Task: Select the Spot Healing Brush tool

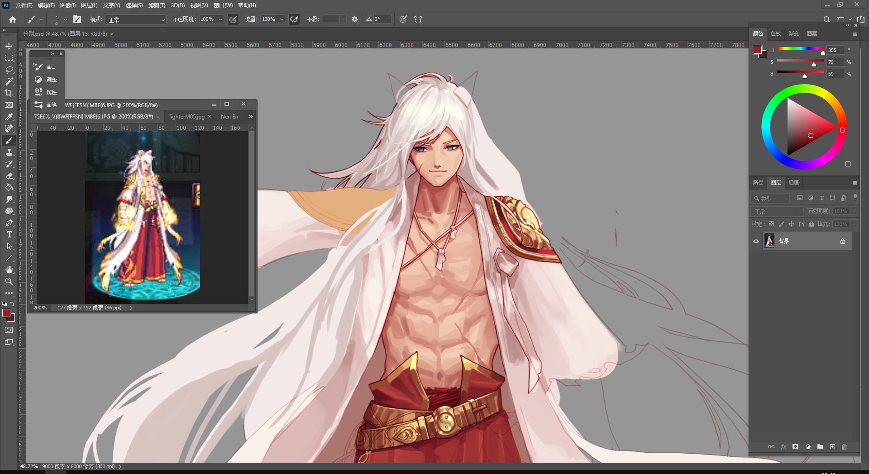Action: 9,128
